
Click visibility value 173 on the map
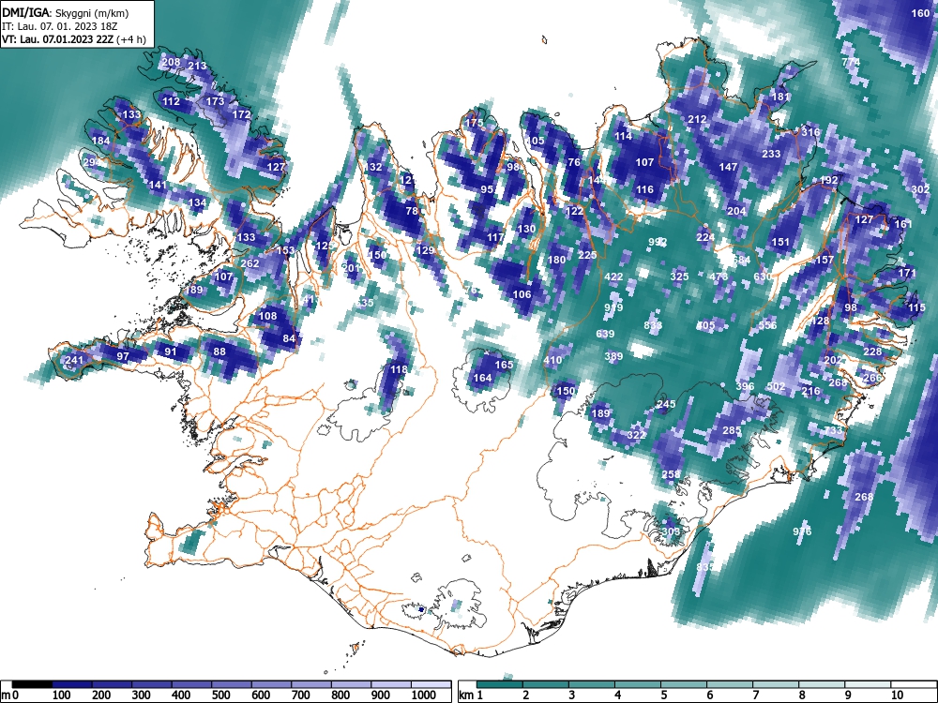point(215,101)
